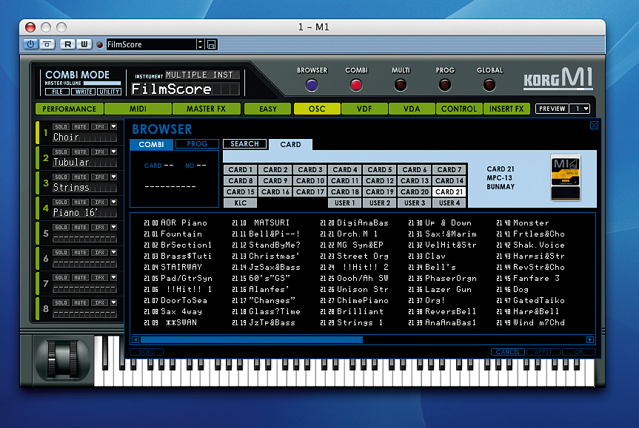
Task: Click the MPC-13 card image thumbnail
Action: 565,177
